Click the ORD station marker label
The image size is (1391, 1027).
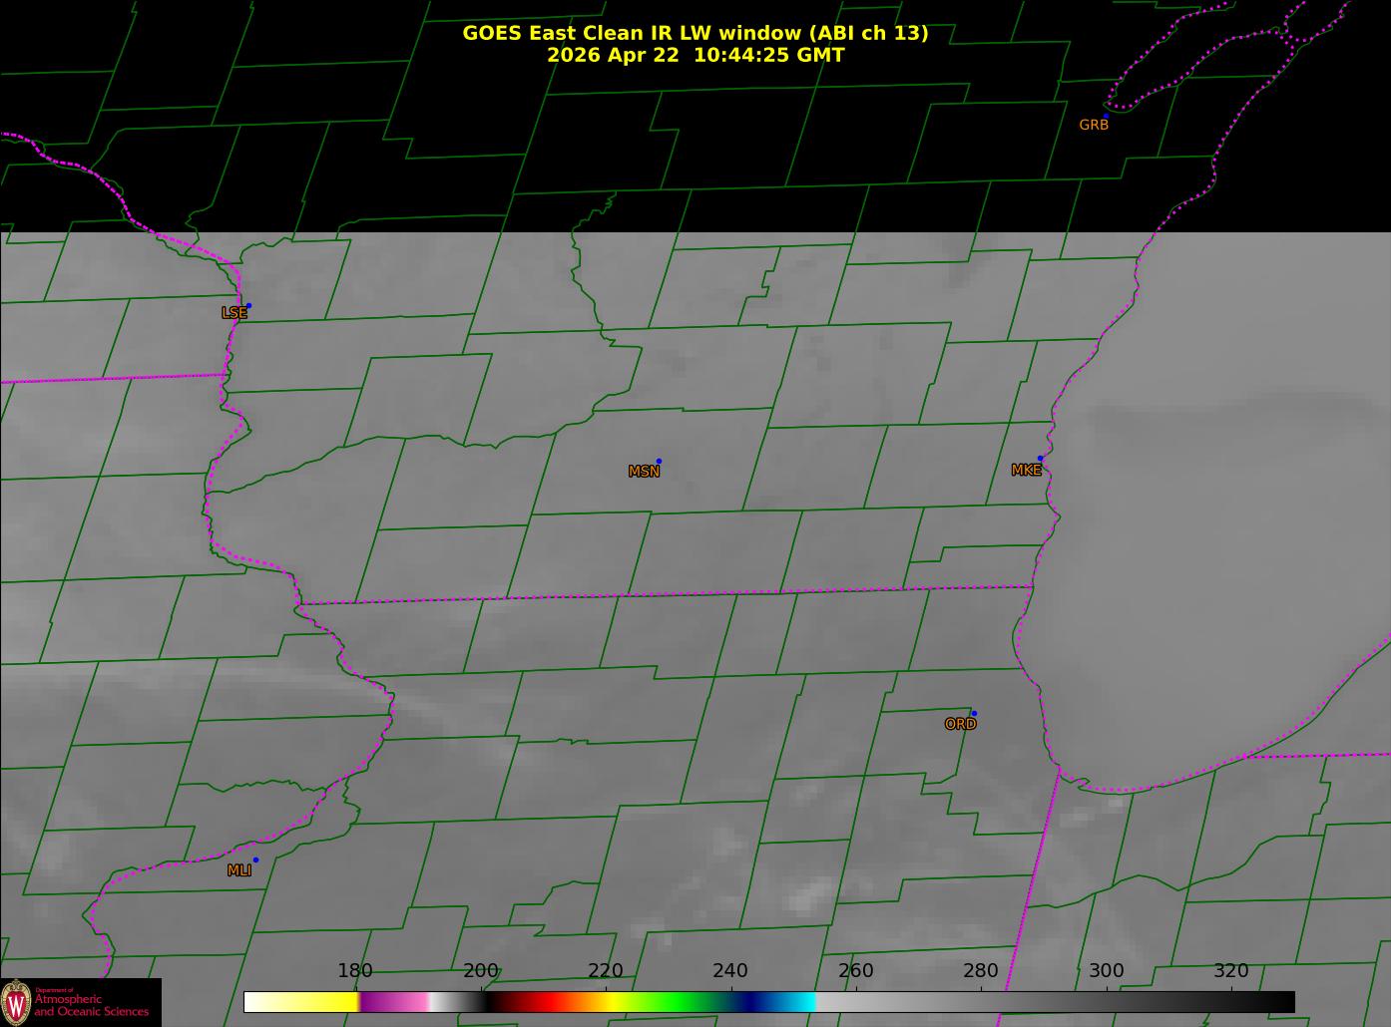tap(960, 724)
